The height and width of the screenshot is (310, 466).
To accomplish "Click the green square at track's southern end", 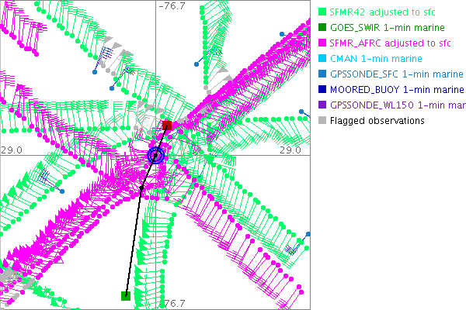I will 125,295.
